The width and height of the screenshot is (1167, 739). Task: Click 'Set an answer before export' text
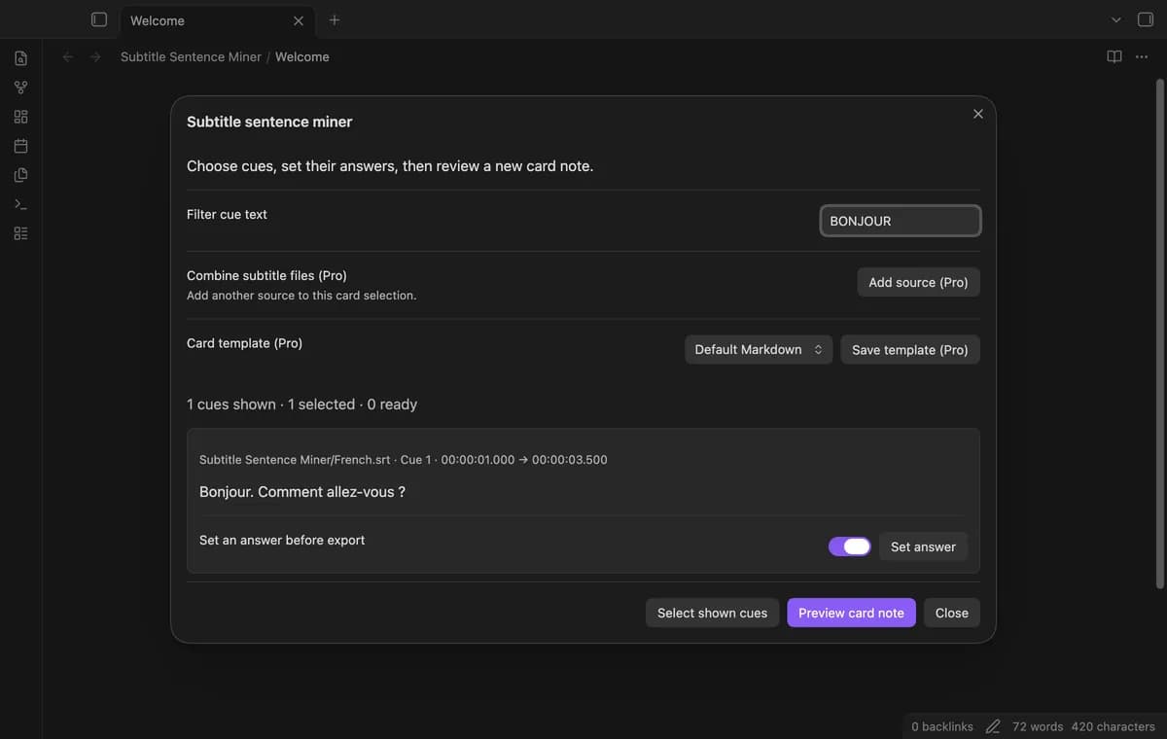[282, 540]
